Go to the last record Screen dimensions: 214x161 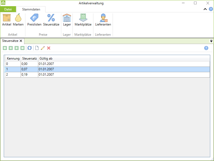[x=22, y=48]
